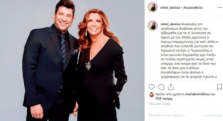The height and width of the screenshot is (121, 223).
Task: Open the three-dot more options menu
Action: pyautogui.click(x=220, y=8)
